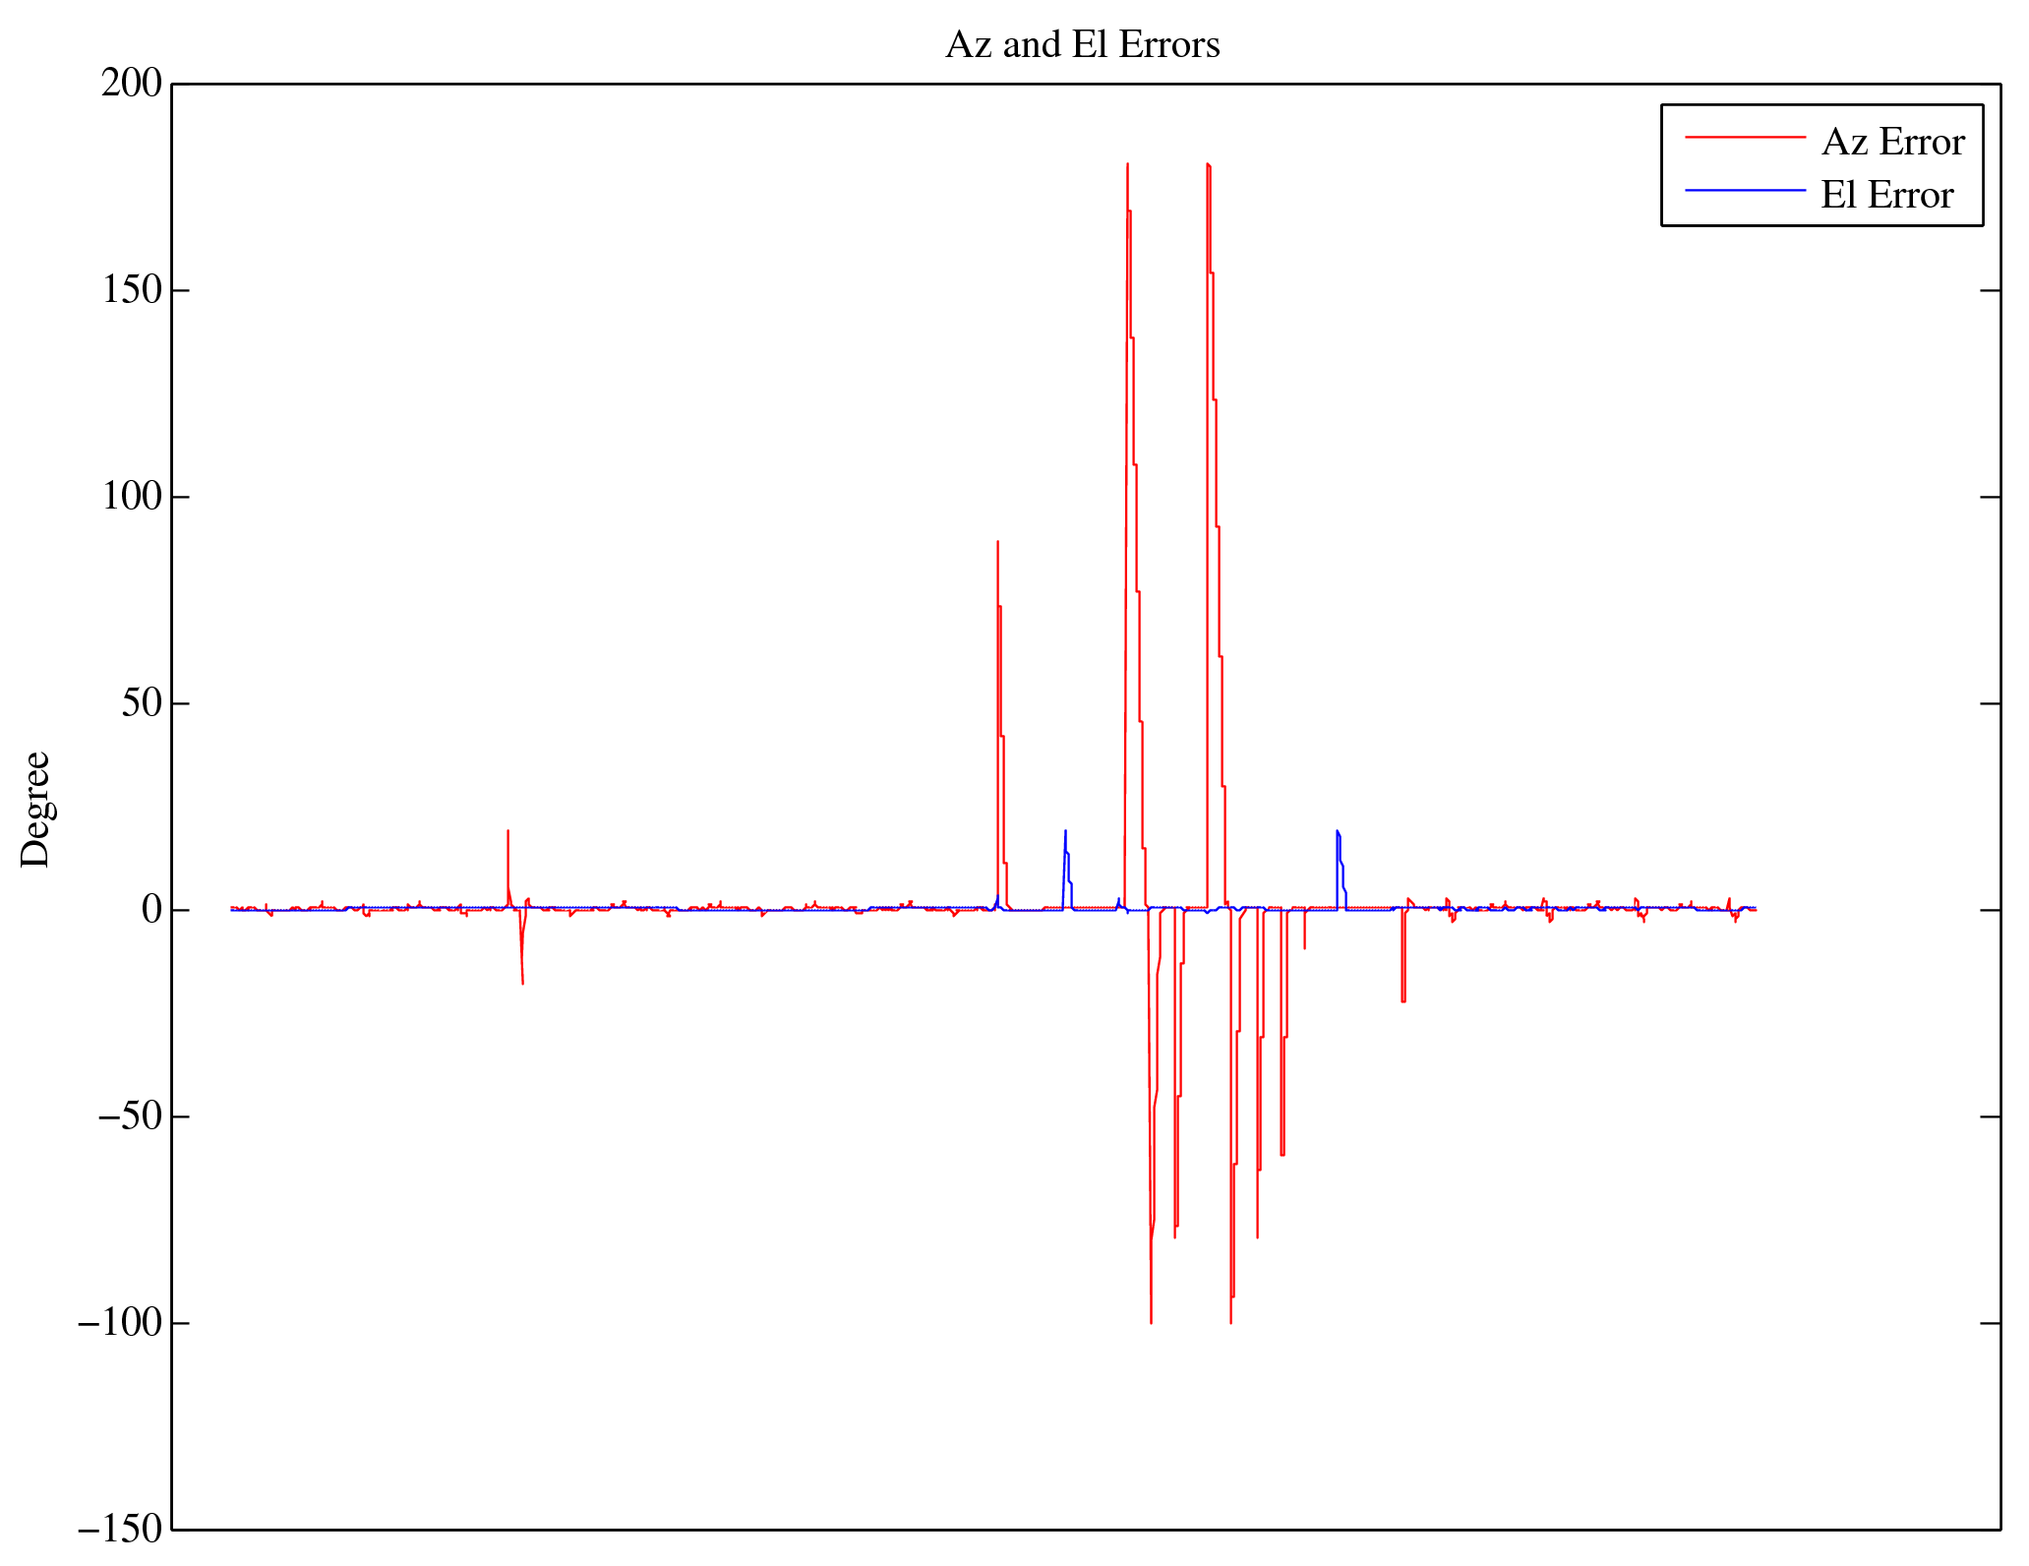The width and height of the screenshot is (2029, 1566).
Task: Click the −150 y-axis tick label
Action: (119, 1530)
